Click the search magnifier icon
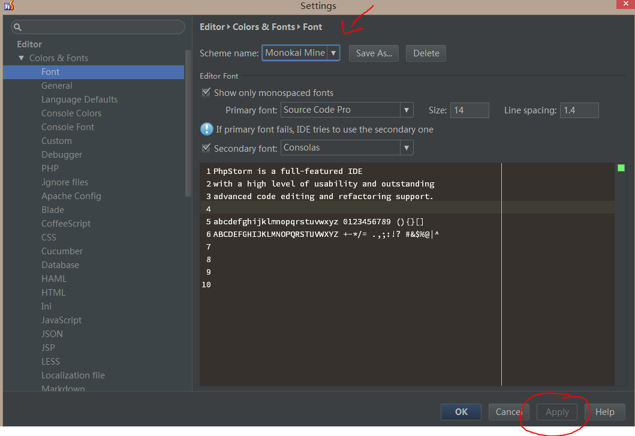This screenshot has width=635, height=436. (17, 27)
